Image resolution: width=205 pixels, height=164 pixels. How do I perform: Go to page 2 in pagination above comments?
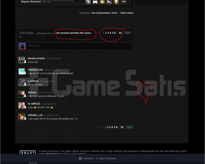[106, 33]
